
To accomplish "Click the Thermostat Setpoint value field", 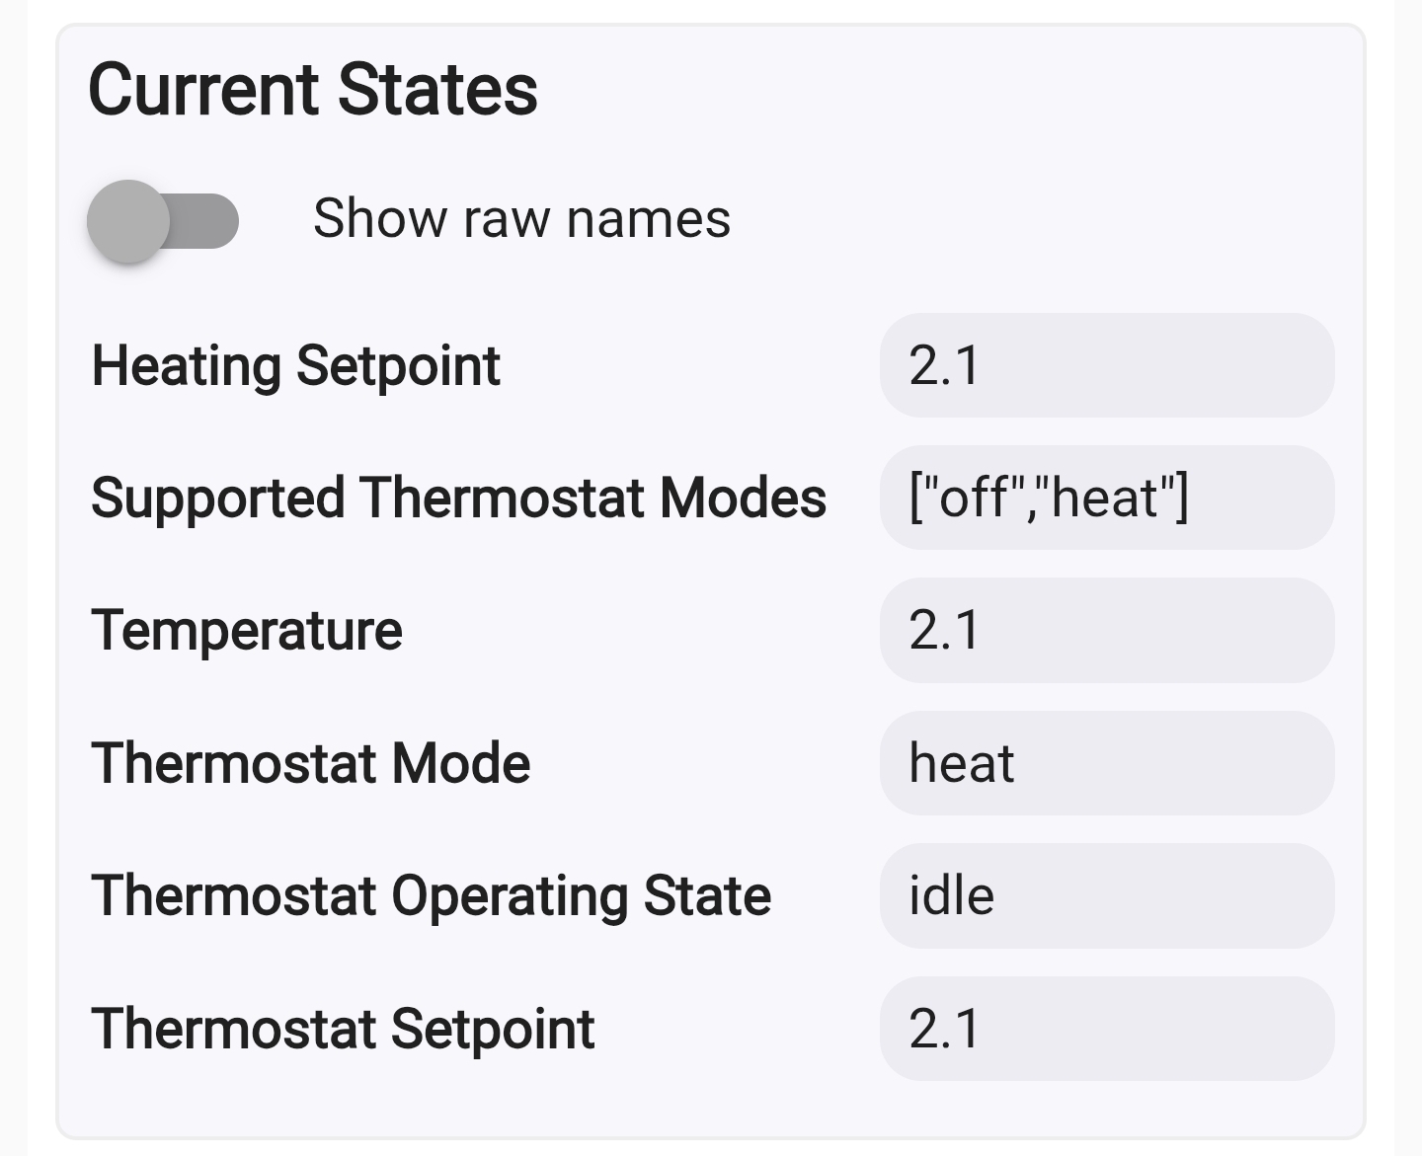I will click(1106, 1028).
